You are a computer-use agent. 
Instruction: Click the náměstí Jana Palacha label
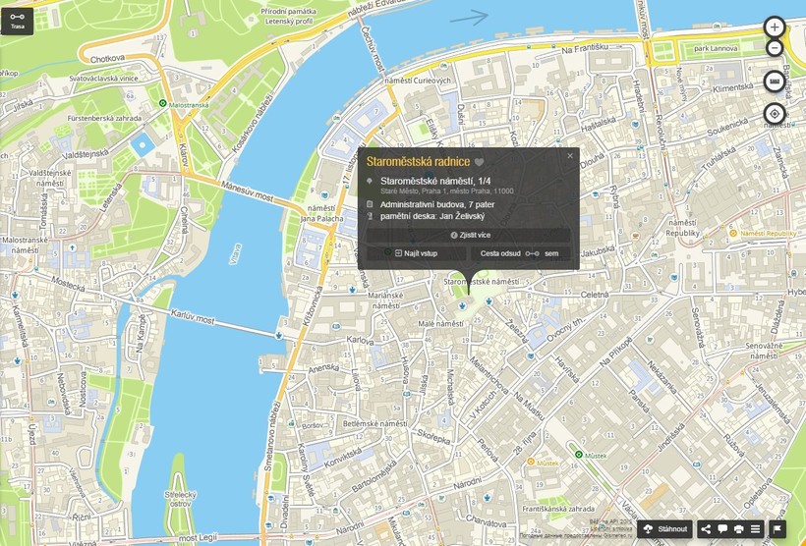(x=321, y=213)
